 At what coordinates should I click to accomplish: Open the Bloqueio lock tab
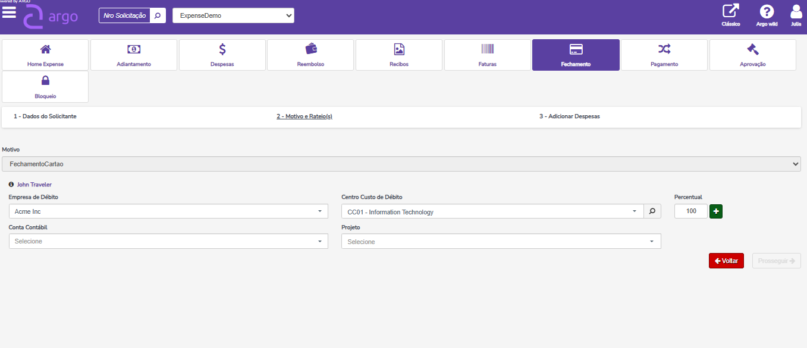click(x=45, y=86)
